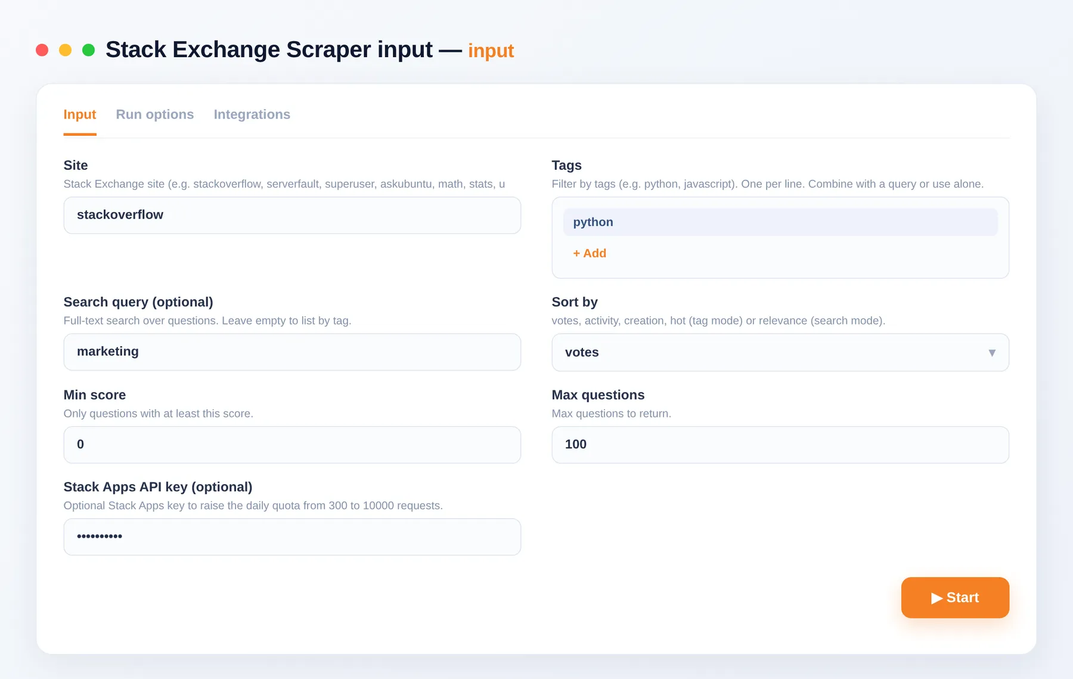
Task: Click the Search query (optional) label
Action: (138, 302)
